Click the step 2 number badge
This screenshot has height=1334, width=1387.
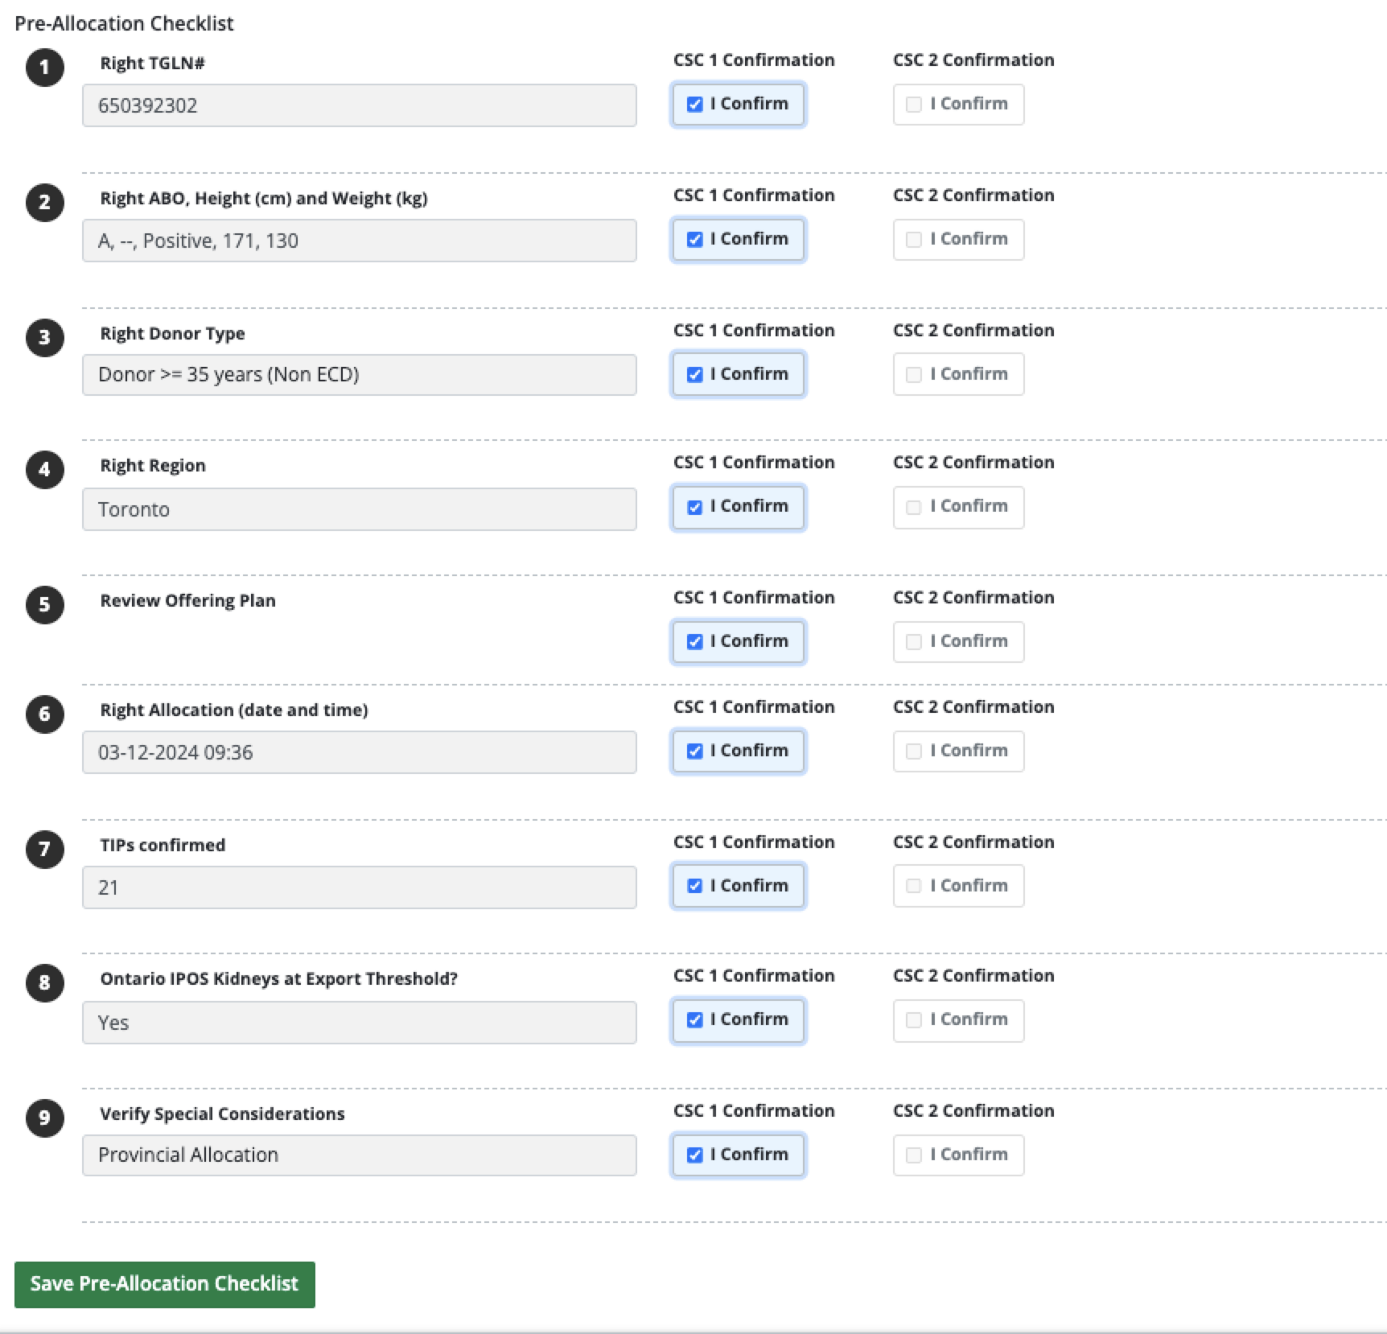point(44,204)
